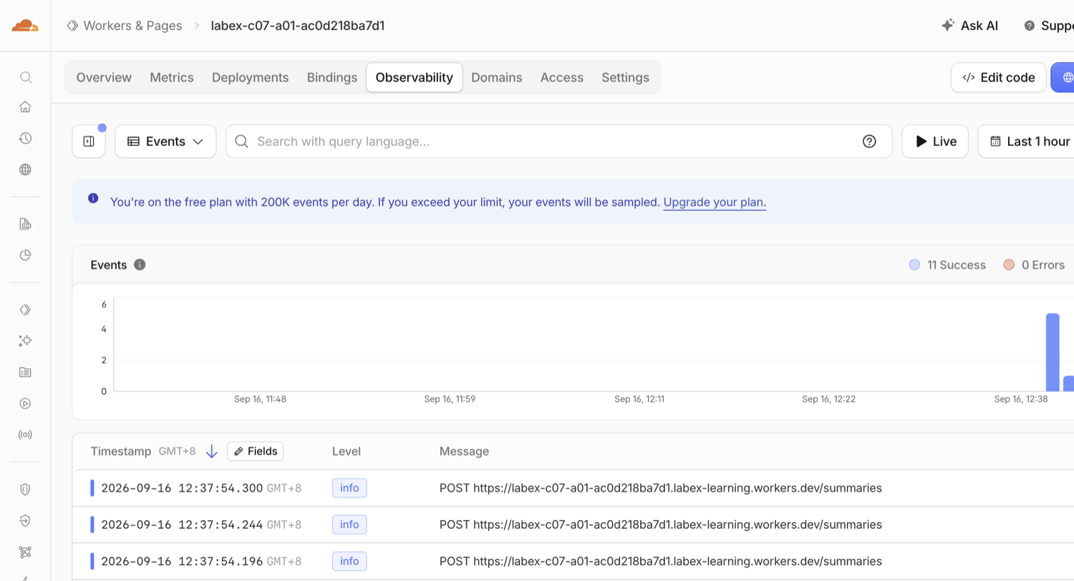The width and height of the screenshot is (1074, 581).
Task: Go to the home icon in sidebar
Action: click(25, 107)
